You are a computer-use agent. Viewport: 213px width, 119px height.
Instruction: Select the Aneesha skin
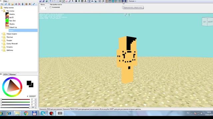(12, 14)
